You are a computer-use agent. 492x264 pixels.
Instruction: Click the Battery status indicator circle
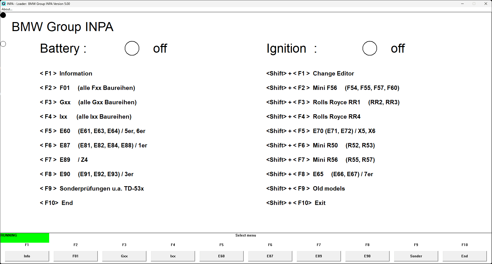click(x=132, y=48)
